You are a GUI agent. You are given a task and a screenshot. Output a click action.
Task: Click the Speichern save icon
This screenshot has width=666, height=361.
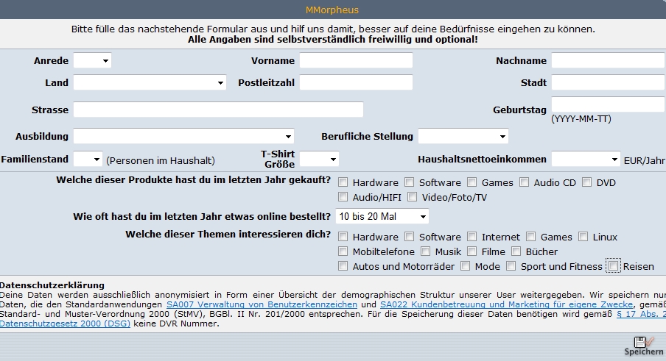point(642,341)
